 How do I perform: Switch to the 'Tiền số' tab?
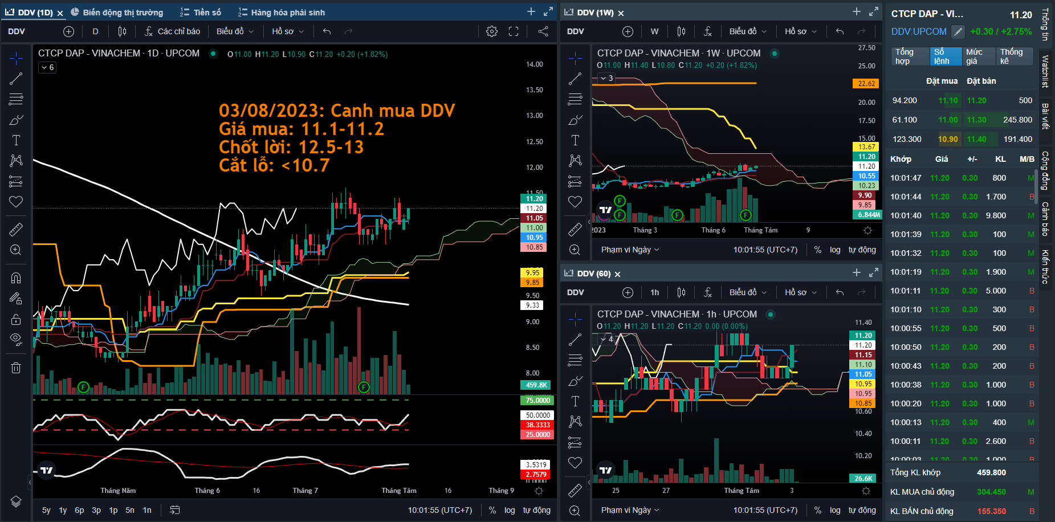click(201, 12)
